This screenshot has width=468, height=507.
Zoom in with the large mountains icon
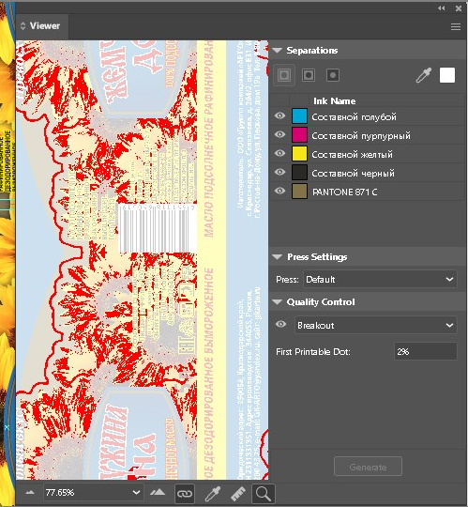(158, 493)
